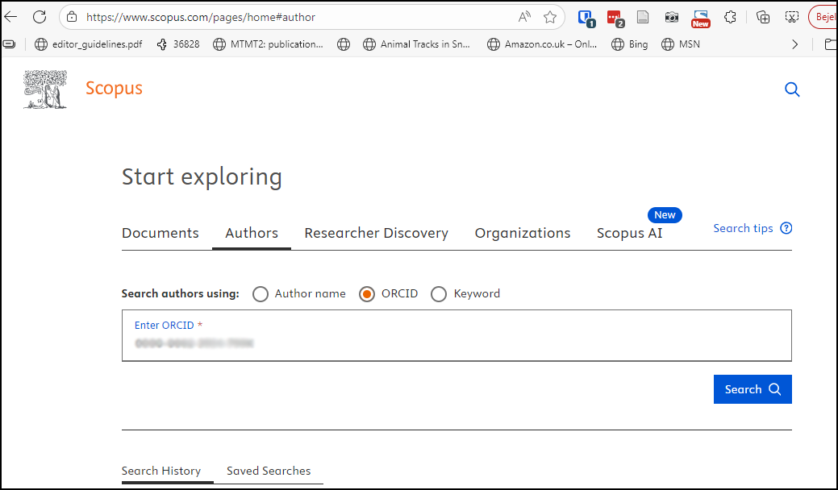Open editor_guidelines.pdf bookmark
Screen dimensions: 838x490
click(x=88, y=44)
